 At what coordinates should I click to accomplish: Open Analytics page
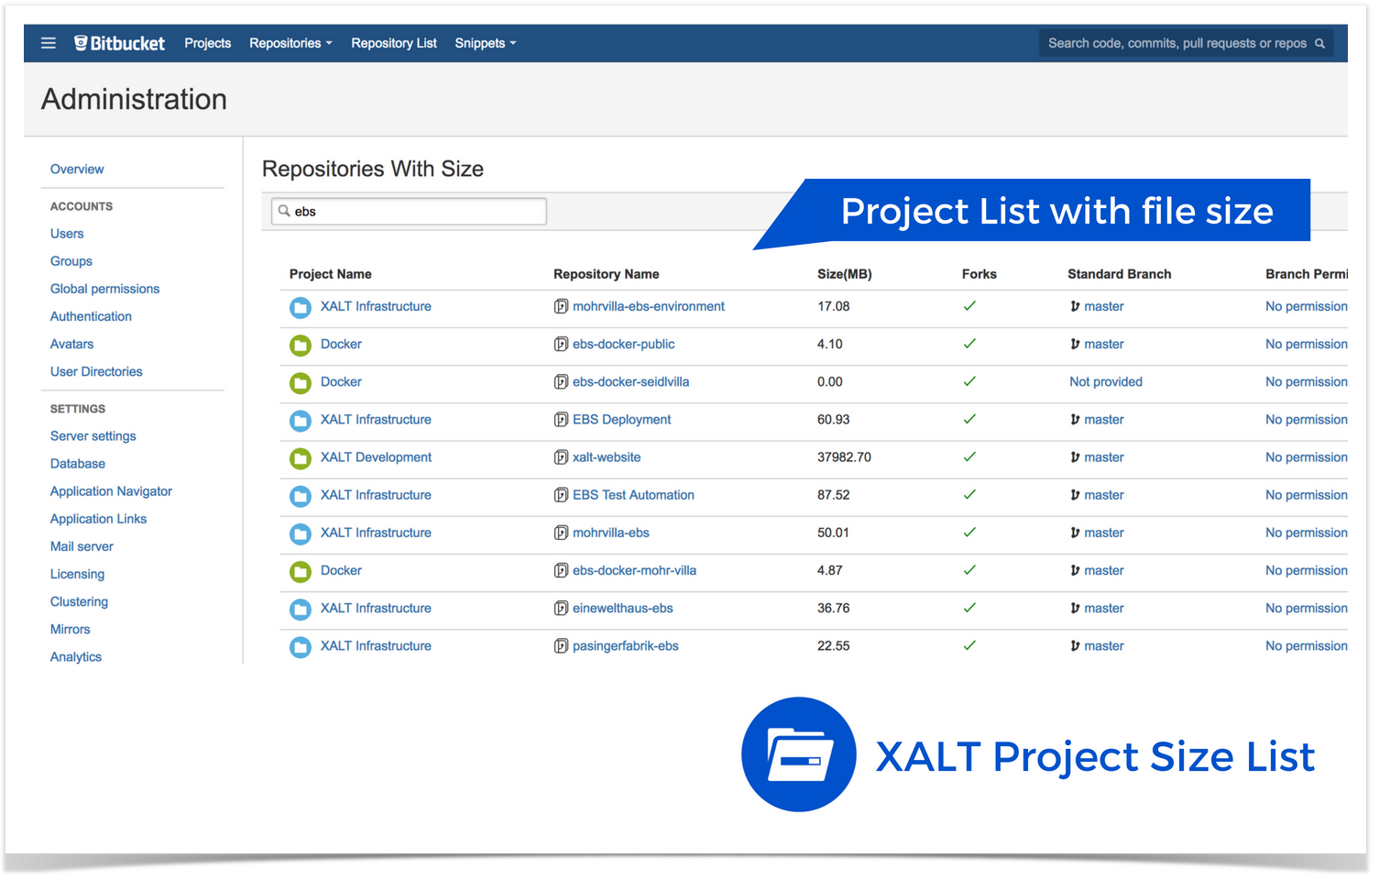[76, 656]
